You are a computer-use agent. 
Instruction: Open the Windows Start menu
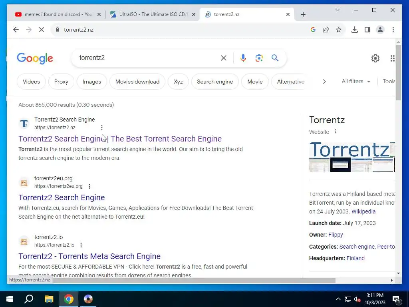coord(10,299)
